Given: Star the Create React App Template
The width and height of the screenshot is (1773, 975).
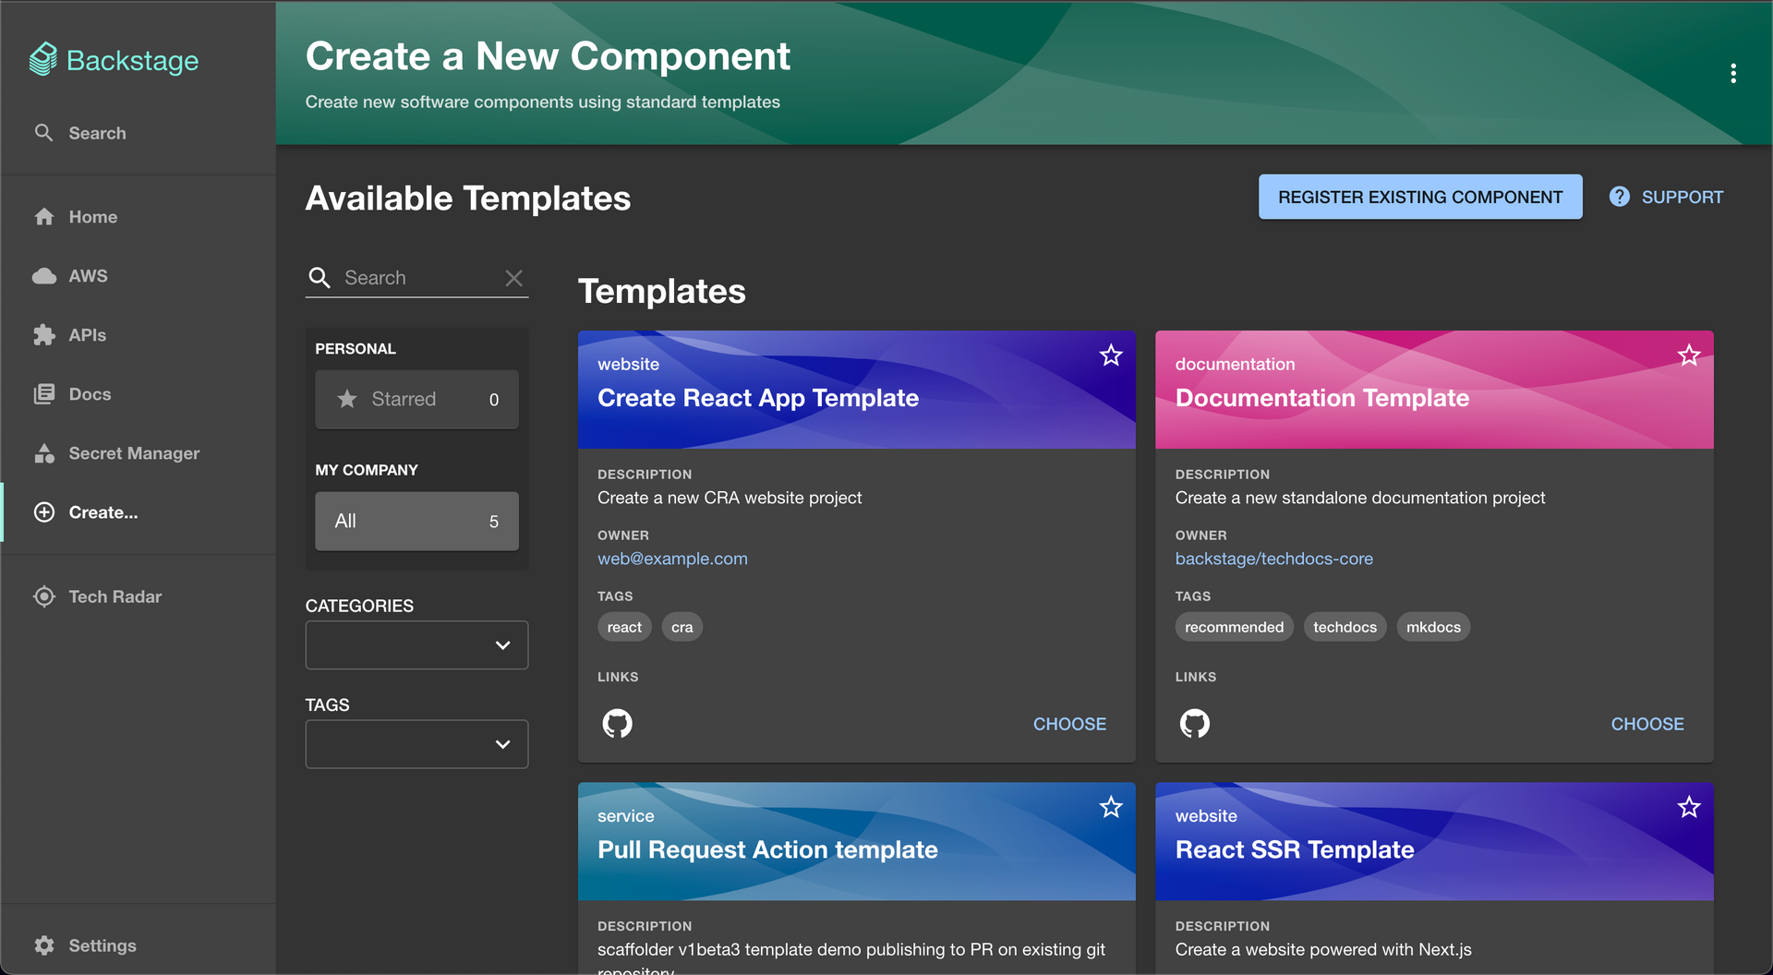Looking at the screenshot, I should [1111, 355].
